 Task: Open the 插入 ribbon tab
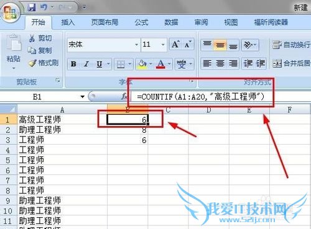68,22
